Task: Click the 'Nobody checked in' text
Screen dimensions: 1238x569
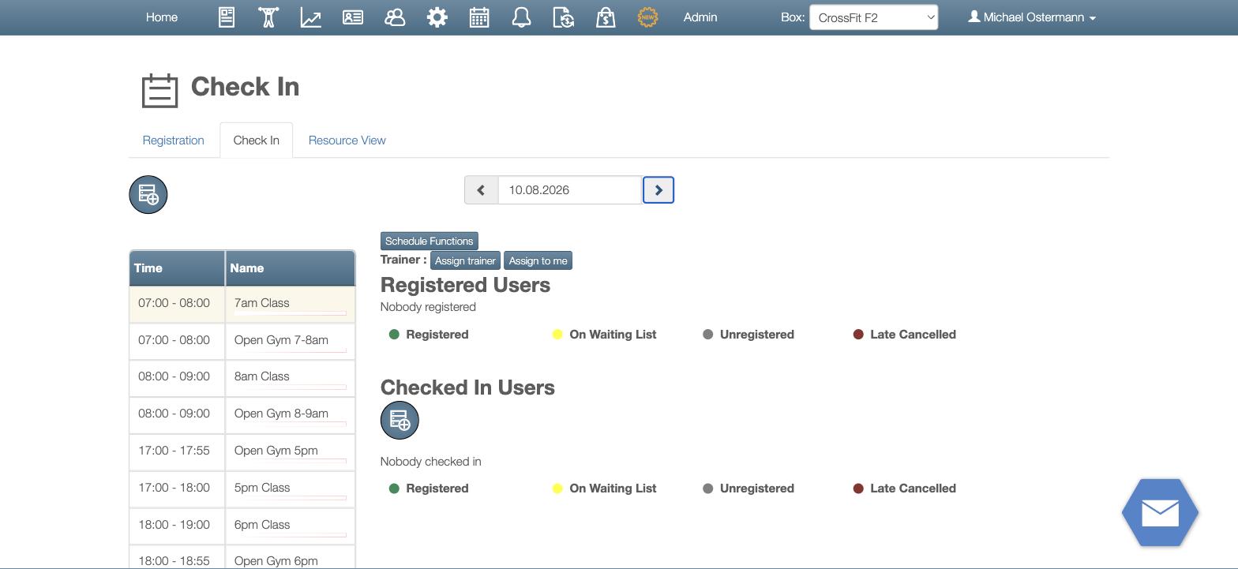Action: [x=431, y=462]
